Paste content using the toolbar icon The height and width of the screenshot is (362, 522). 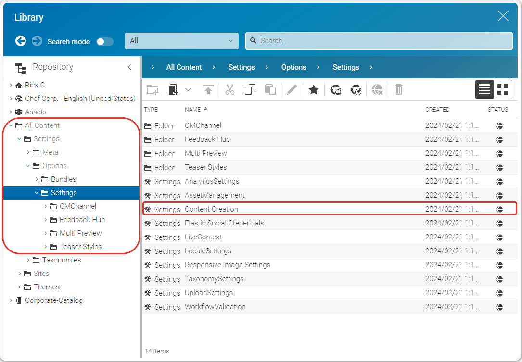[x=269, y=89]
